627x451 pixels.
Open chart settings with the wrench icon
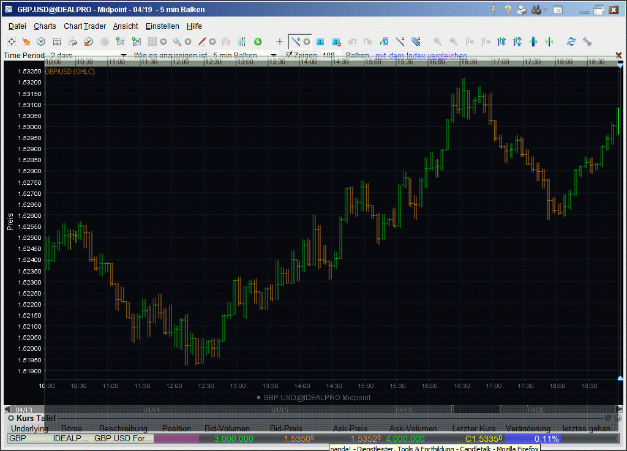click(587, 42)
